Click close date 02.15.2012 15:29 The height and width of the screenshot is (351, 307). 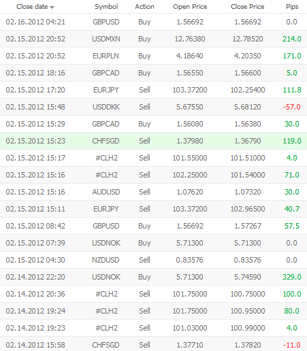coord(35,124)
